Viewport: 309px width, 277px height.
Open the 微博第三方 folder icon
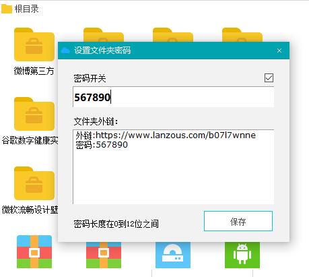(34, 44)
